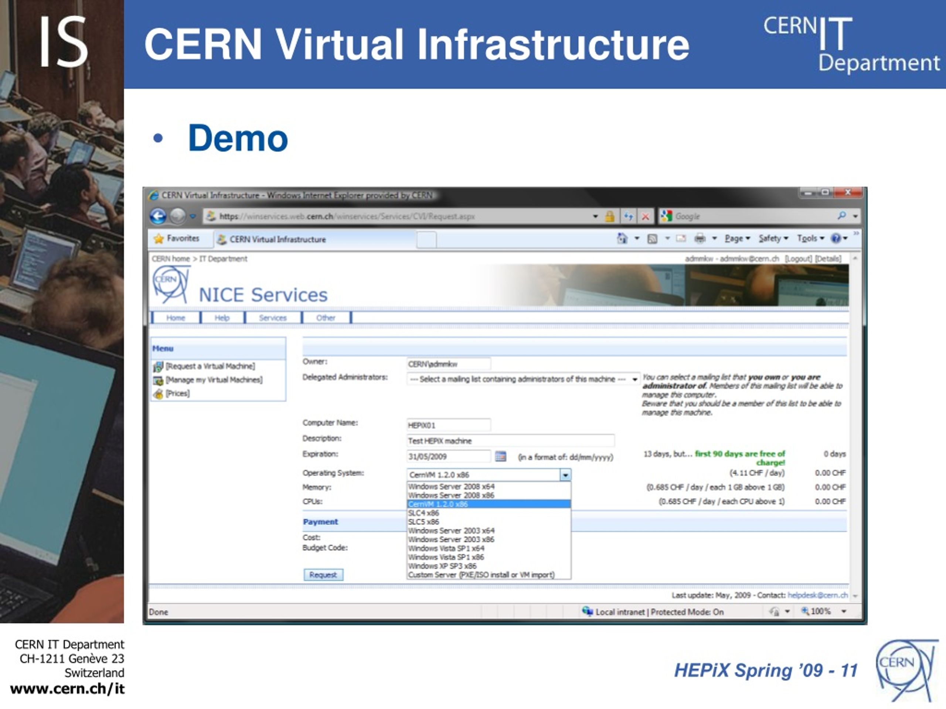Select Windows Server 2003 x64 option
This screenshot has height=709, width=946.
click(x=489, y=531)
